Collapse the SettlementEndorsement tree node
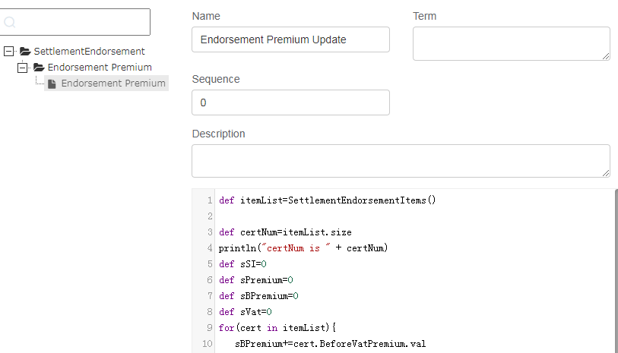Screen dimensions: 618x353 (x=8, y=51)
